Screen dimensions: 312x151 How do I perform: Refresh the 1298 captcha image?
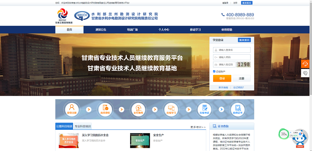tap(243, 65)
